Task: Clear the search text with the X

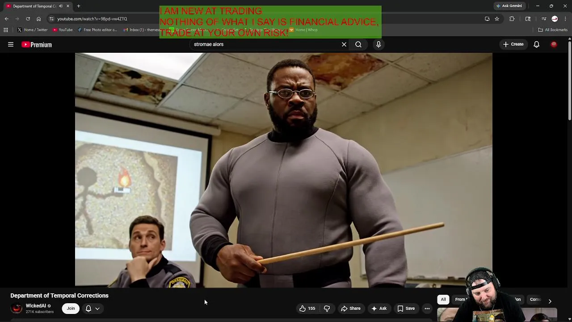Action: point(344,44)
